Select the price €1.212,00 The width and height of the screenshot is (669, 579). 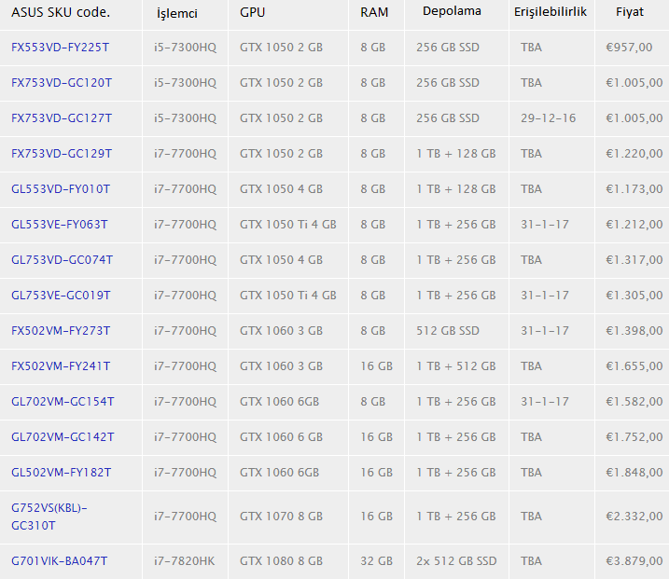[x=634, y=225]
